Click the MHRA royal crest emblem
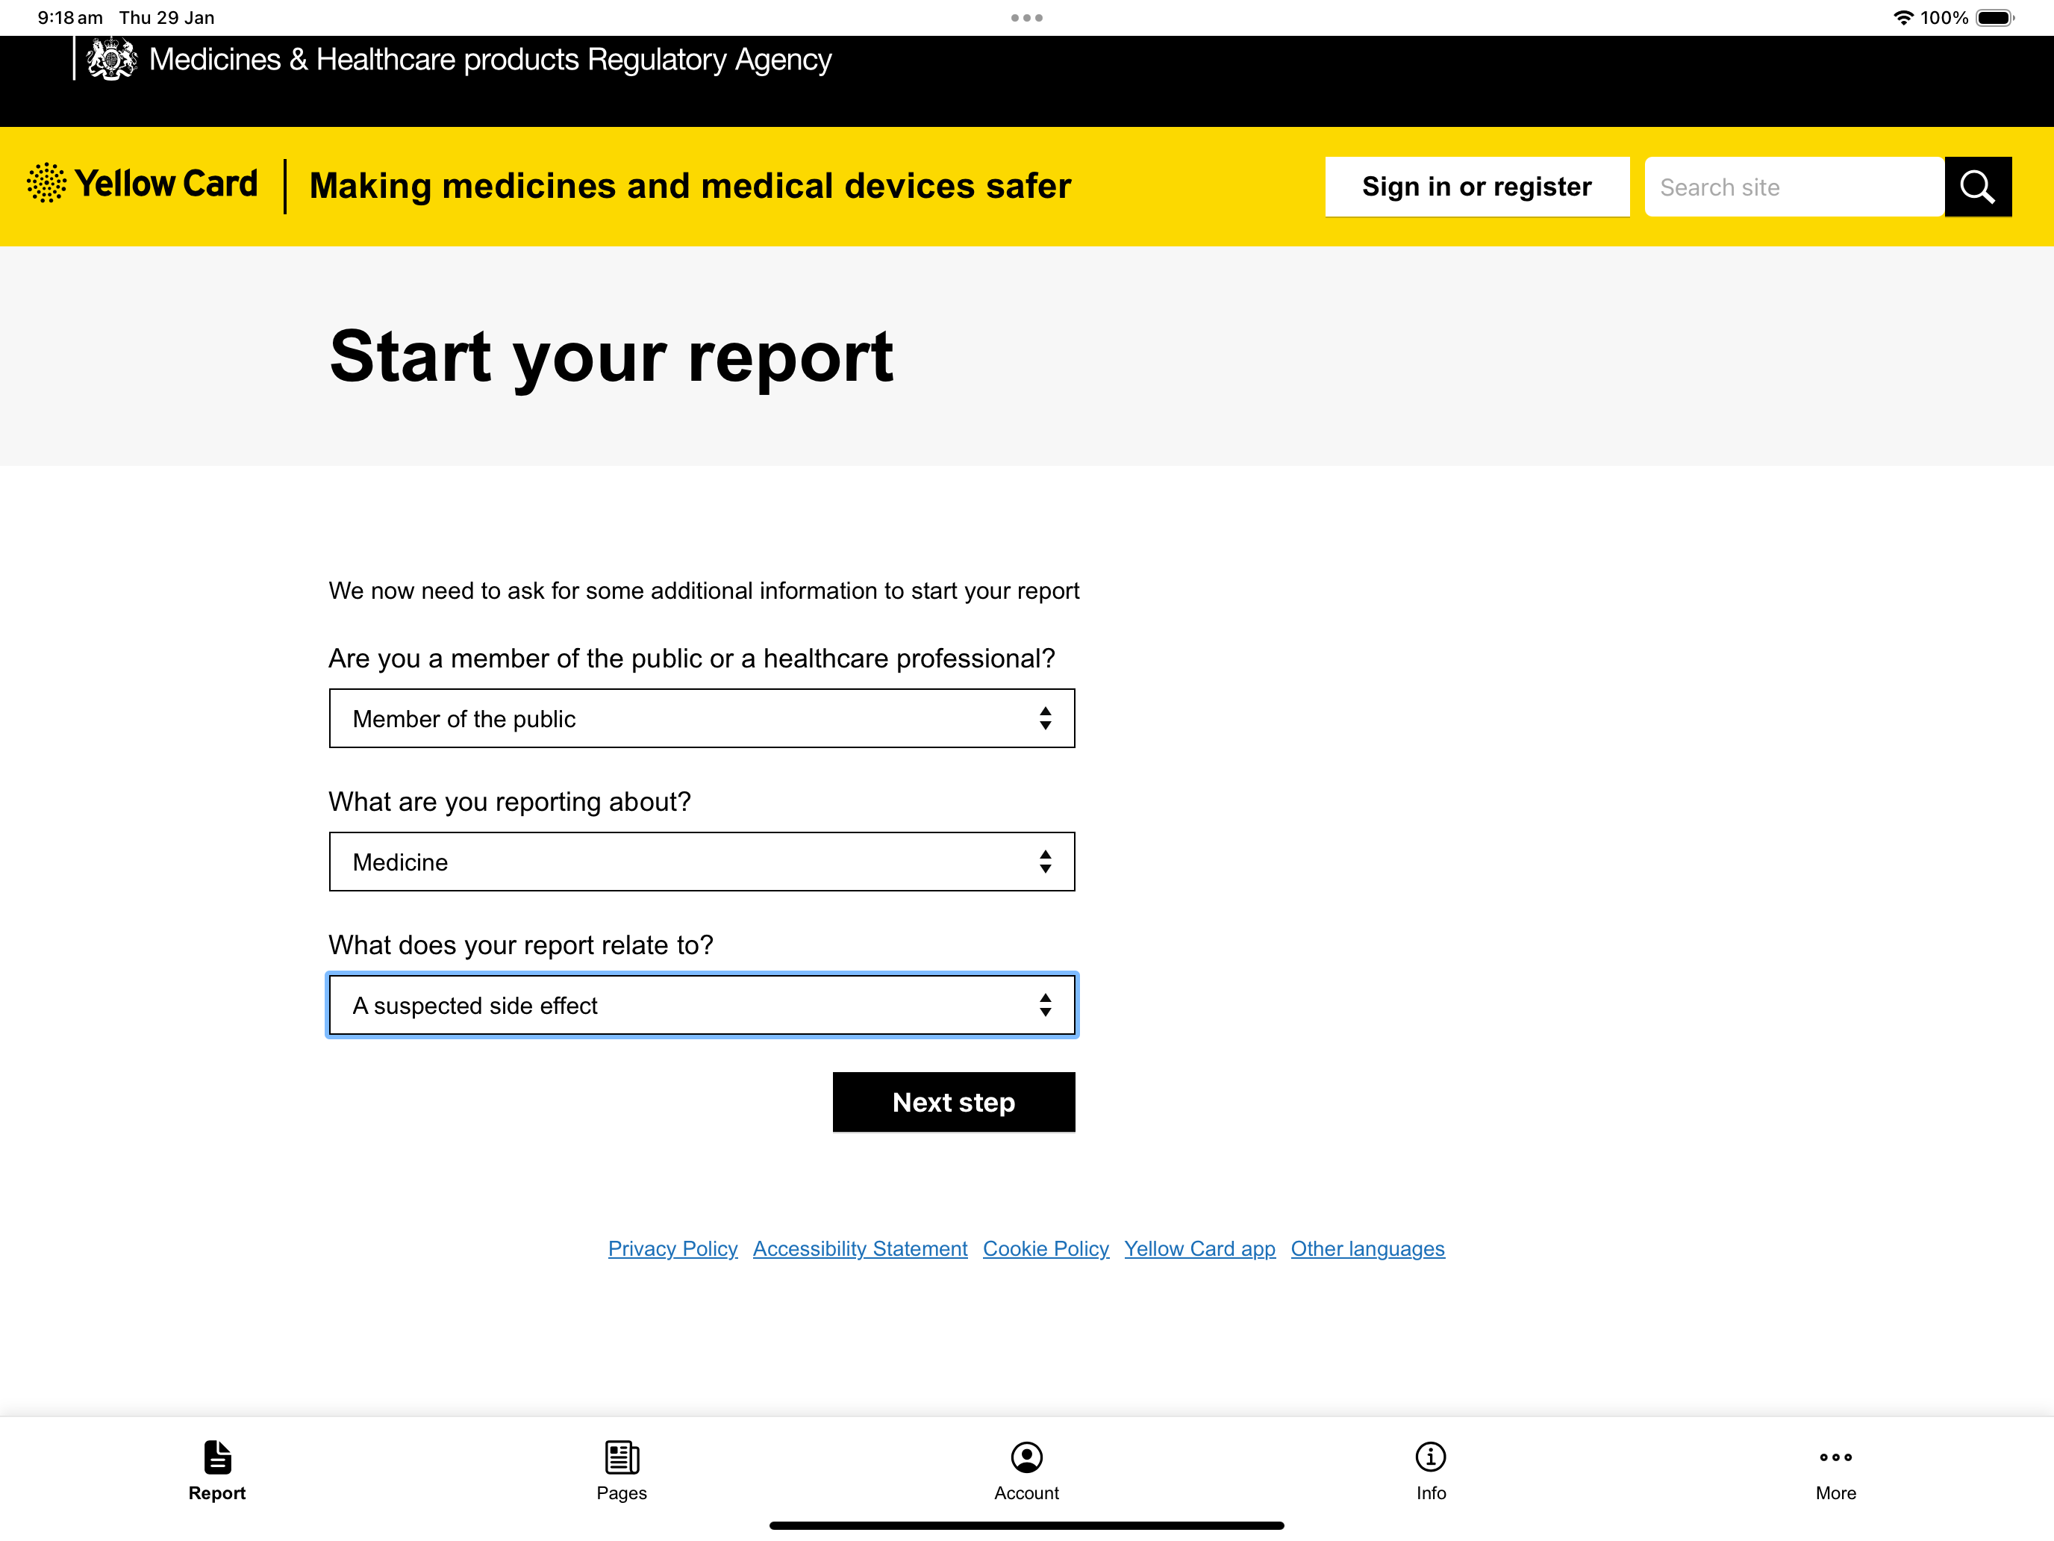This screenshot has width=2054, height=1541. click(111, 60)
